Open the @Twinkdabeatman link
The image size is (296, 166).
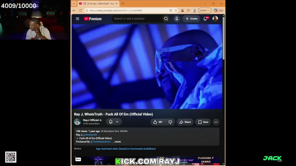pos(101,142)
